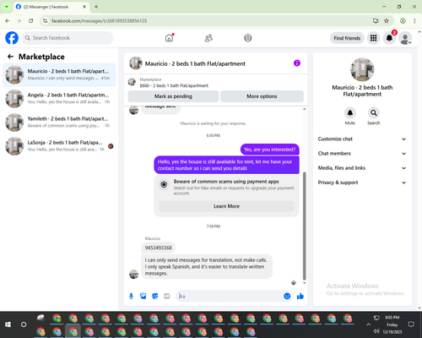Open the notifications bell
This screenshot has height=338, width=422.
[389, 38]
